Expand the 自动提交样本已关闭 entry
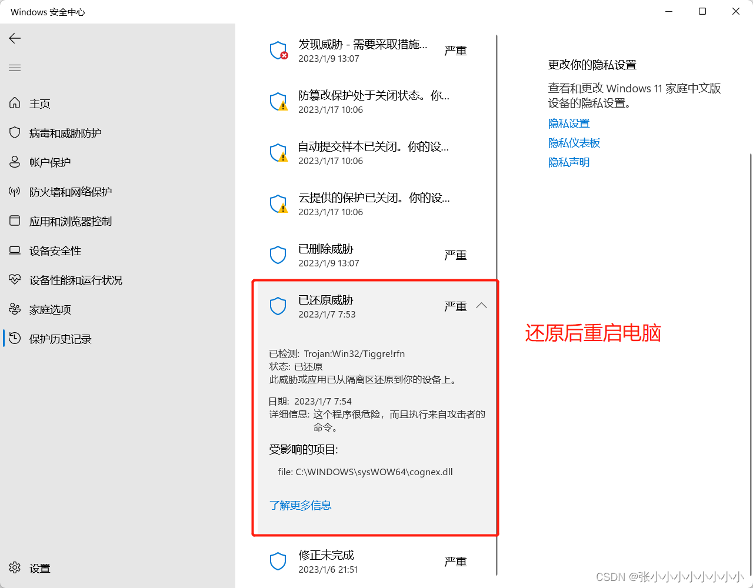The height and width of the screenshot is (588, 753). [x=374, y=153]
